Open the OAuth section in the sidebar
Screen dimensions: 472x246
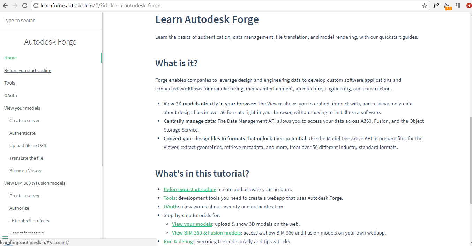pyautogui.click(x=10, y=96)
